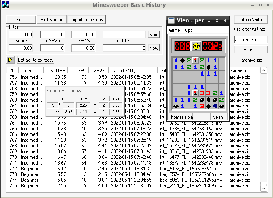The height and width of the screenshot is (198, 273).
Task: Sort by the Level column header
Action: (x=31, y=71)
